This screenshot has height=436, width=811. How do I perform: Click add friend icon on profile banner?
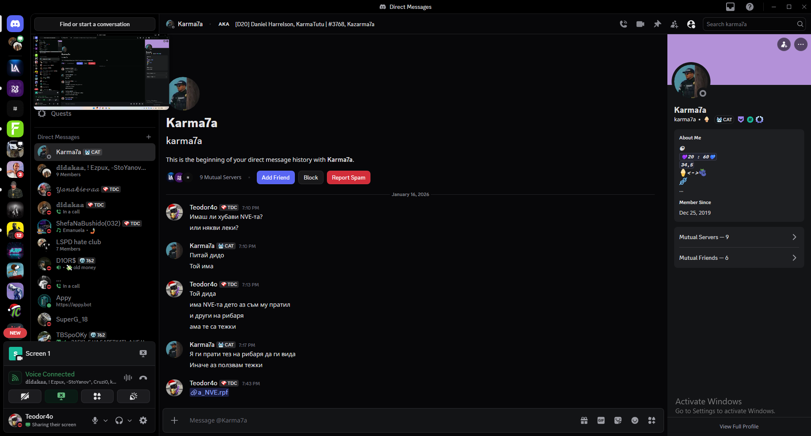[784, 44]
